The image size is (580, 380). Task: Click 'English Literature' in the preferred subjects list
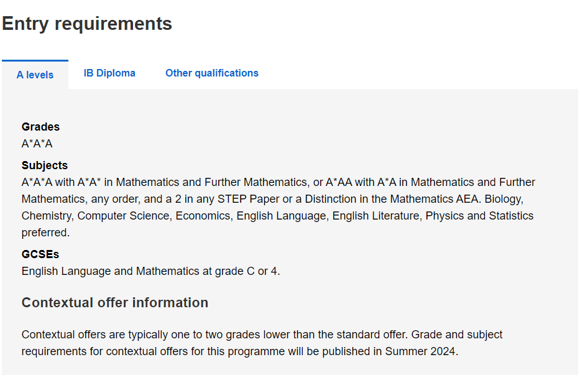click(x=376, y=216)
